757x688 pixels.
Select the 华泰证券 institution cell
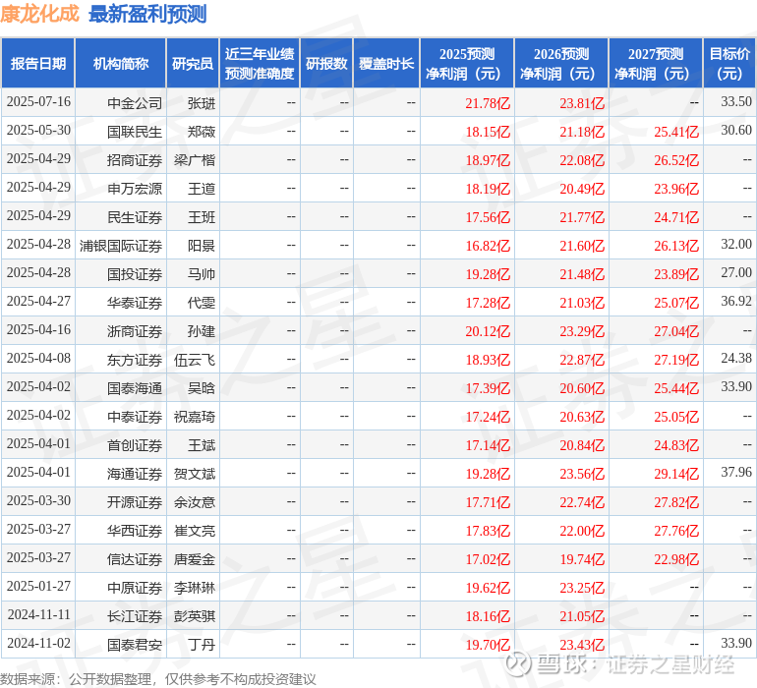(121, 302)
